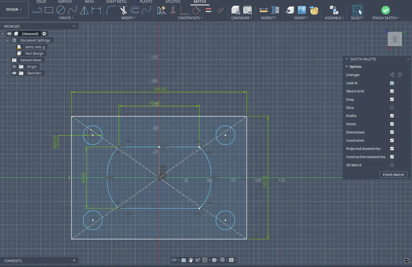Switch to the SHEET METAL tab
Viewport: 412px width, 267px height.
point(117,2)
